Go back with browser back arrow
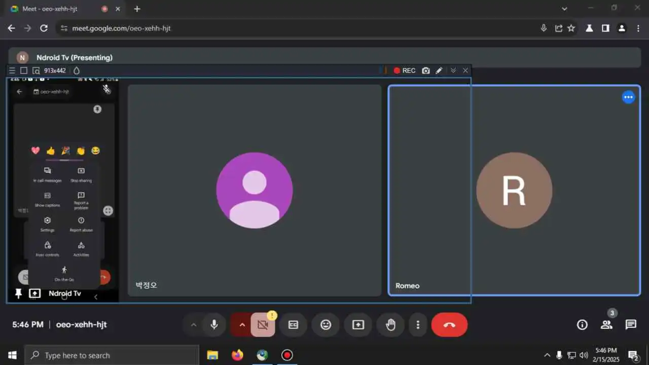Viewport: 649px width, 365px height. (12, 28)
